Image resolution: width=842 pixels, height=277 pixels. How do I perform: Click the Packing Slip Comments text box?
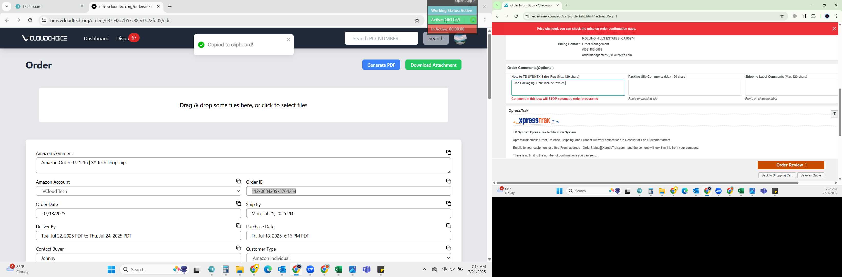click(x=685, y=88)
